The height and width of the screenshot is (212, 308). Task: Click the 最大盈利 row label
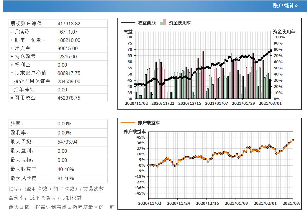coord(22,151)
